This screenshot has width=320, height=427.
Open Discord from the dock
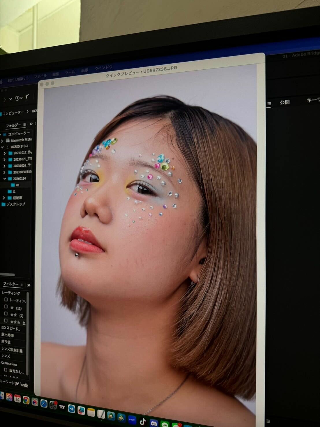pyautogui.click(x=154, y=423)
